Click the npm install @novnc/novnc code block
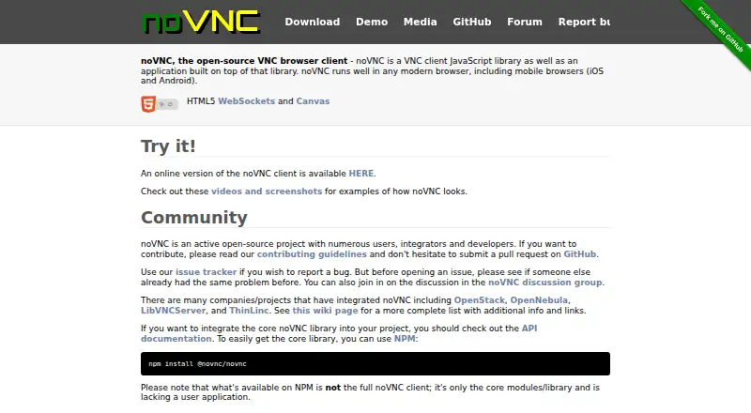The height and width of the screenshot is (413, 751). (375, 363)
